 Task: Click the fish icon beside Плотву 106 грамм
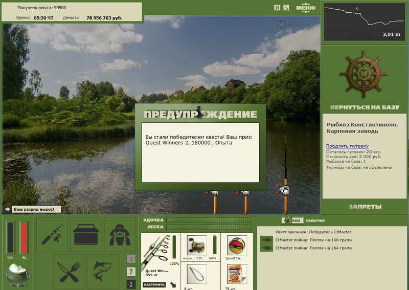coord(266,240)
